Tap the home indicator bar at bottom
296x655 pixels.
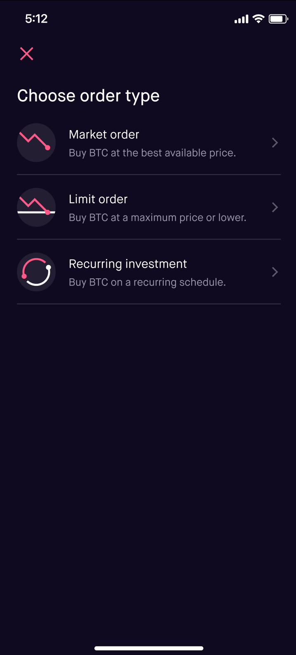tap(149, 648)
